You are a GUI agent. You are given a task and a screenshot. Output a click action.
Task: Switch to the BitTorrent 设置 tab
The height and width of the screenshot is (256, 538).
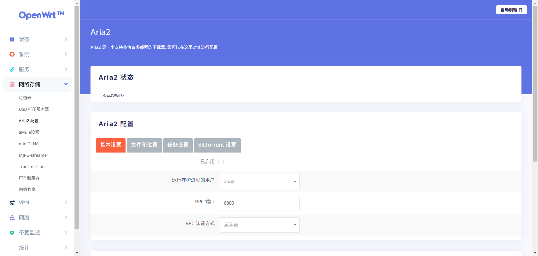[217, 145]
